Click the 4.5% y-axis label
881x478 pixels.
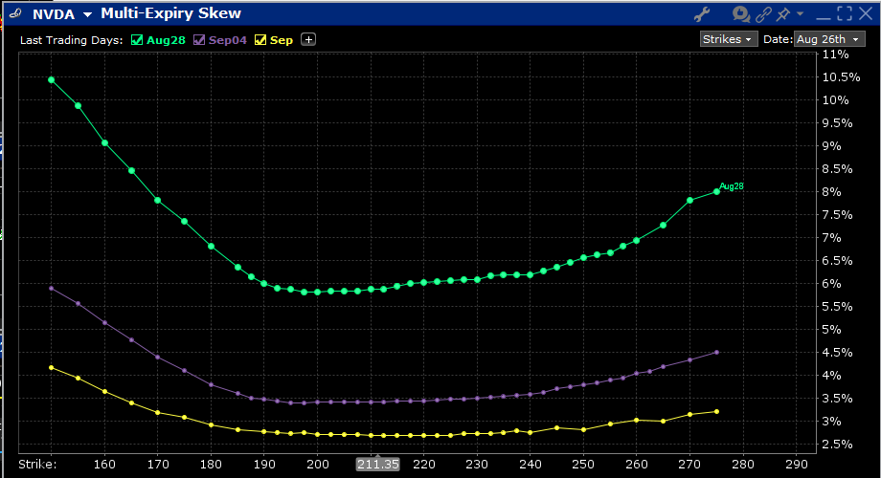(x=837, y=353)
